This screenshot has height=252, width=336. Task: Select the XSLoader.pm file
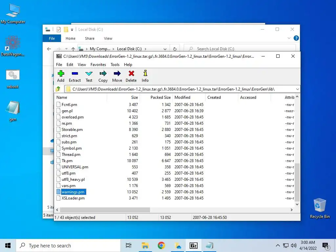coord(73,198)
